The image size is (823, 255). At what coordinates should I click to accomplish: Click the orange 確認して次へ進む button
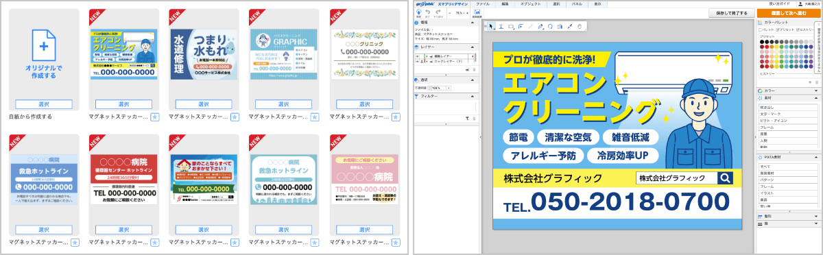pos(789,13)
